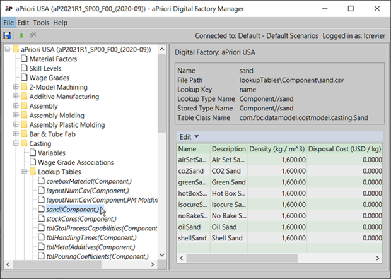Click the Hot Box S... description cell
Screen dimensions: 391x279
[x=229, y=193]
